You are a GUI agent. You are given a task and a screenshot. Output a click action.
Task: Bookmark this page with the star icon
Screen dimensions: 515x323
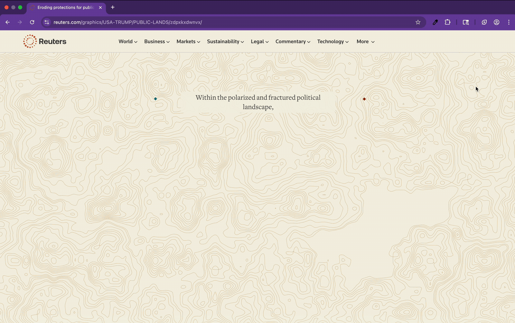point(418,22)
